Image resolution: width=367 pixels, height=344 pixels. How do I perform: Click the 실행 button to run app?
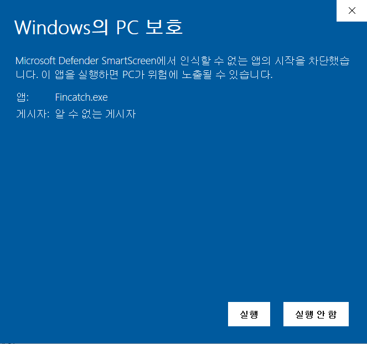pos(249,314)
